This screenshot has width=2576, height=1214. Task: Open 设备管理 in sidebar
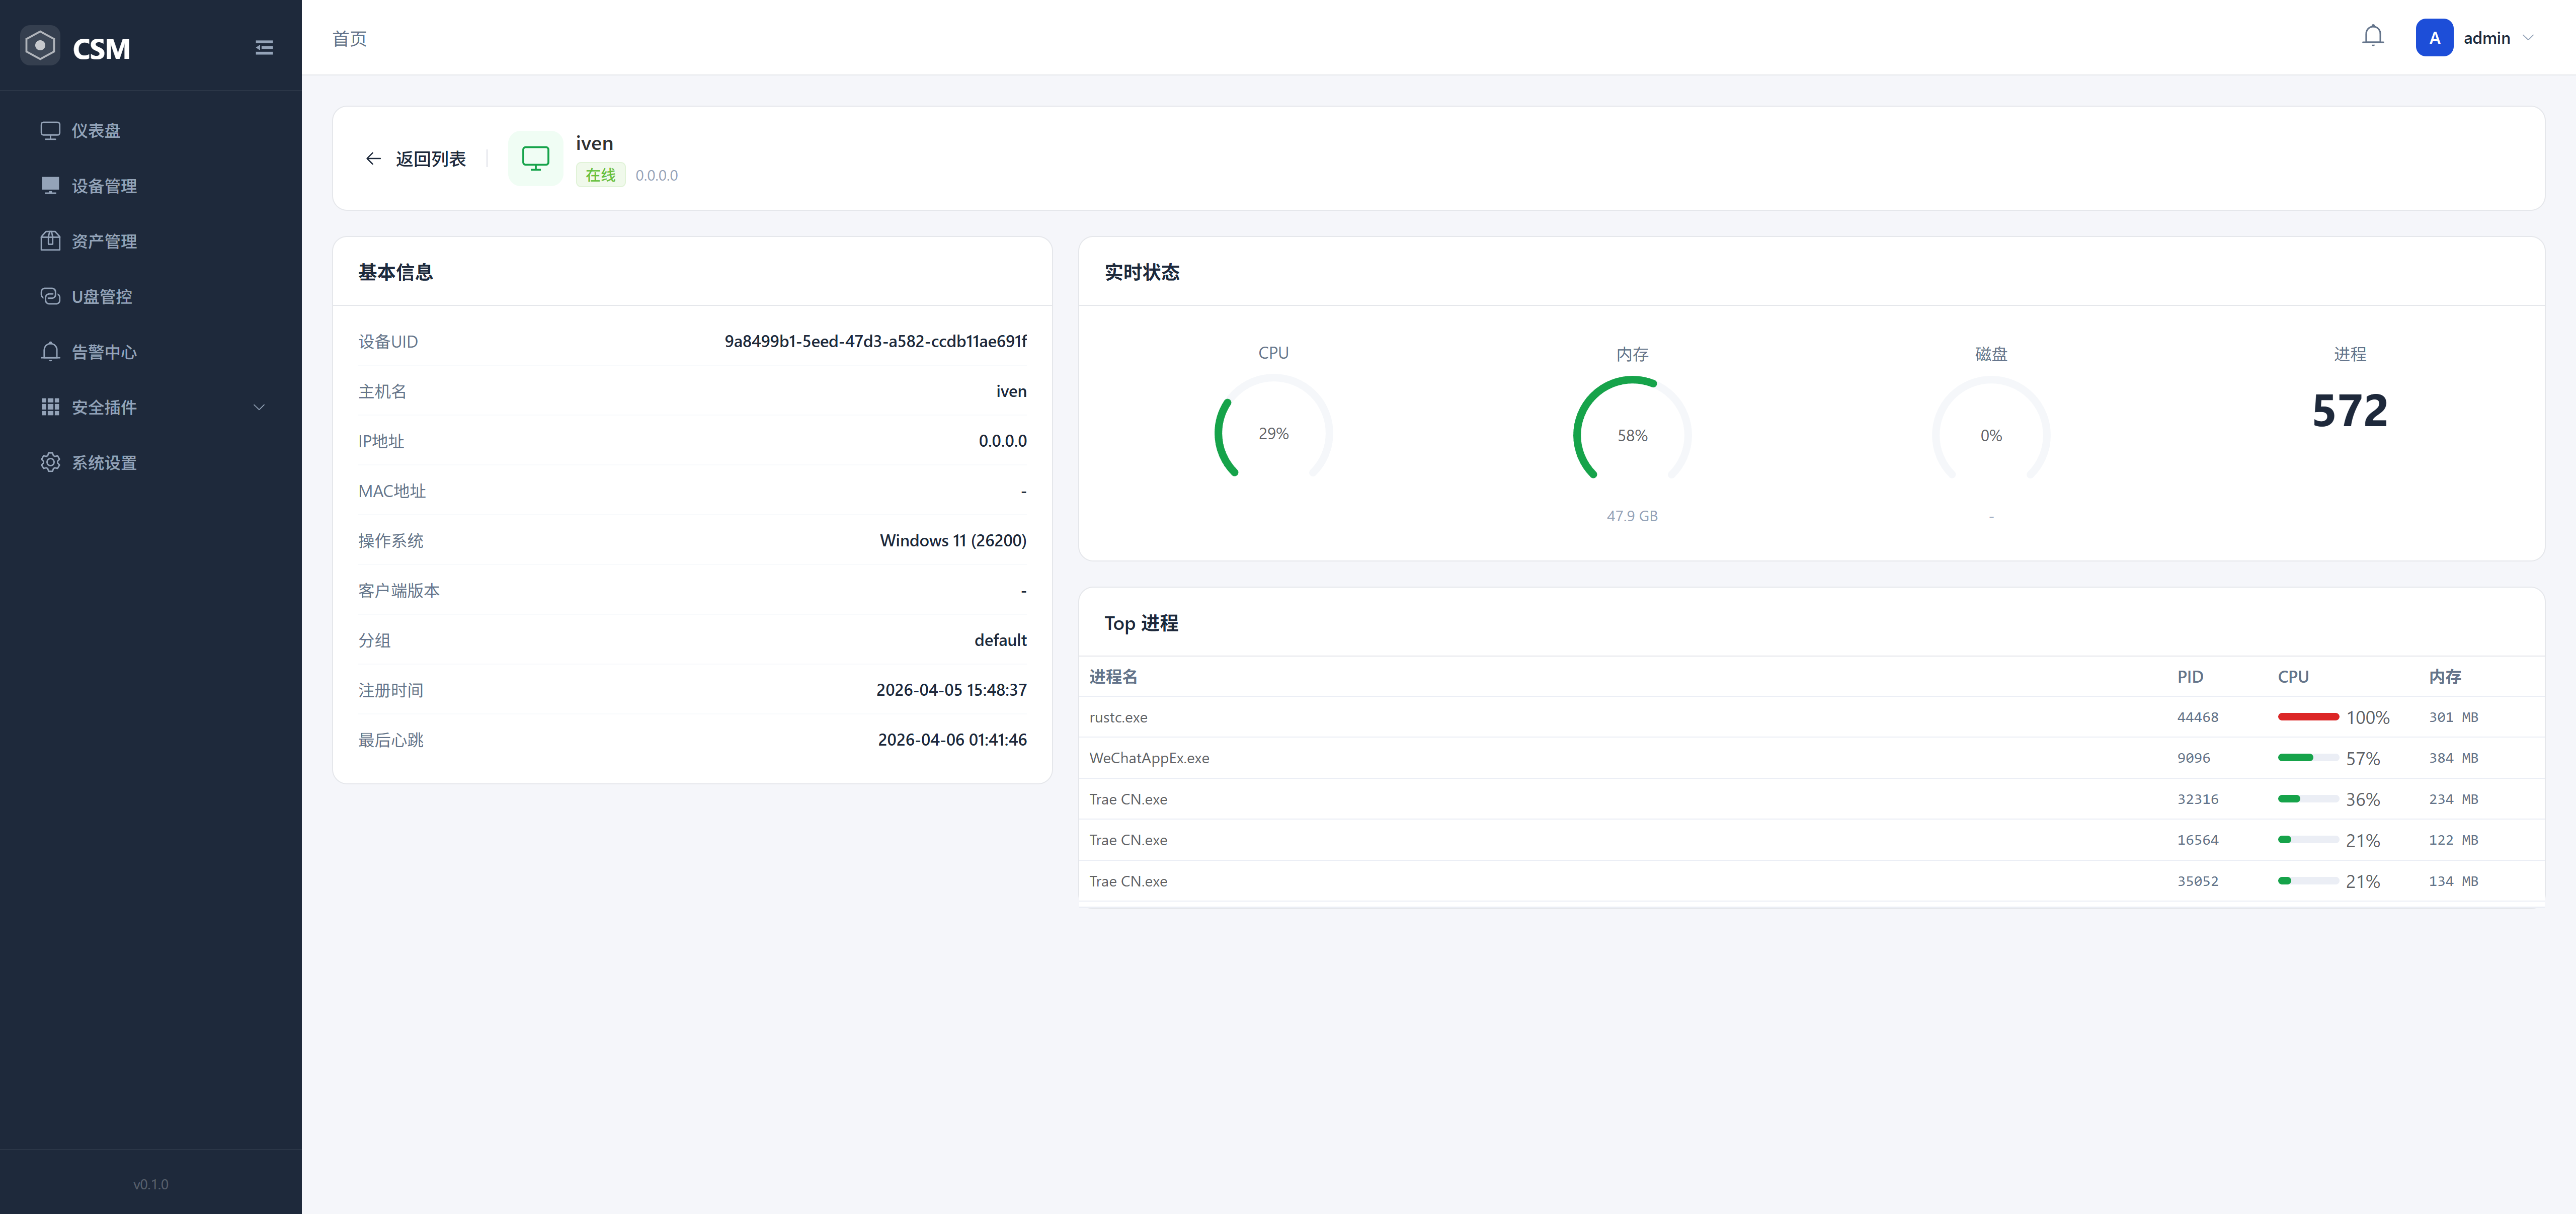point(103,186)
